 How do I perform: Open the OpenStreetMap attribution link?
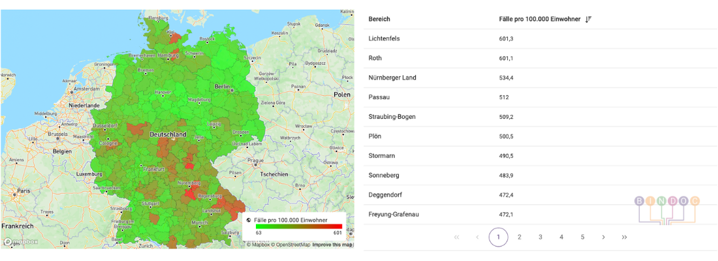292,245
